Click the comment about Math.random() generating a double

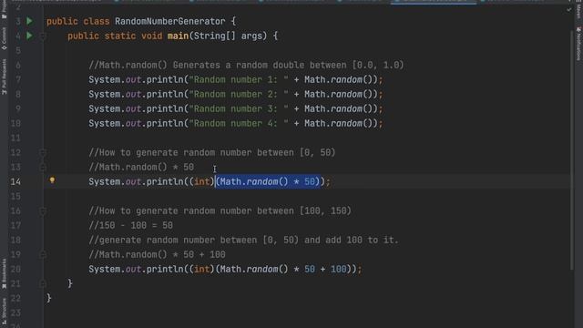point(246,65)
